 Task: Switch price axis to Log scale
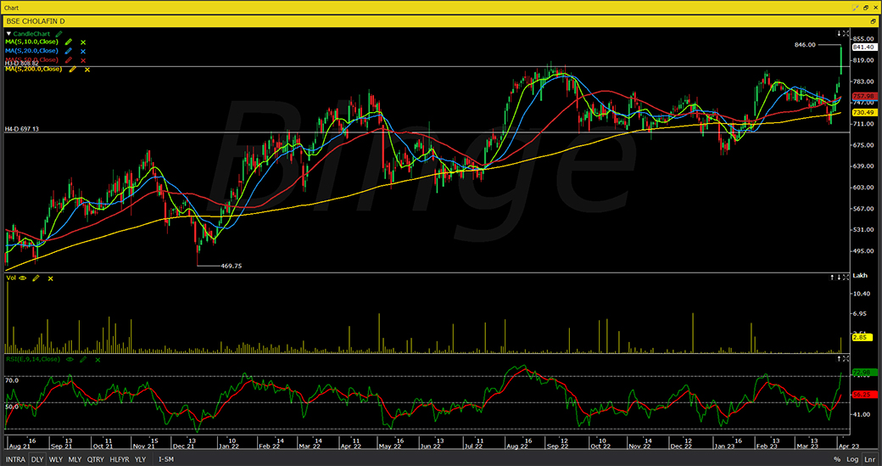[852, 459]
